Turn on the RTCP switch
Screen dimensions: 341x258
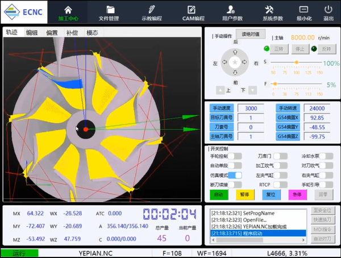pos(281,184)
